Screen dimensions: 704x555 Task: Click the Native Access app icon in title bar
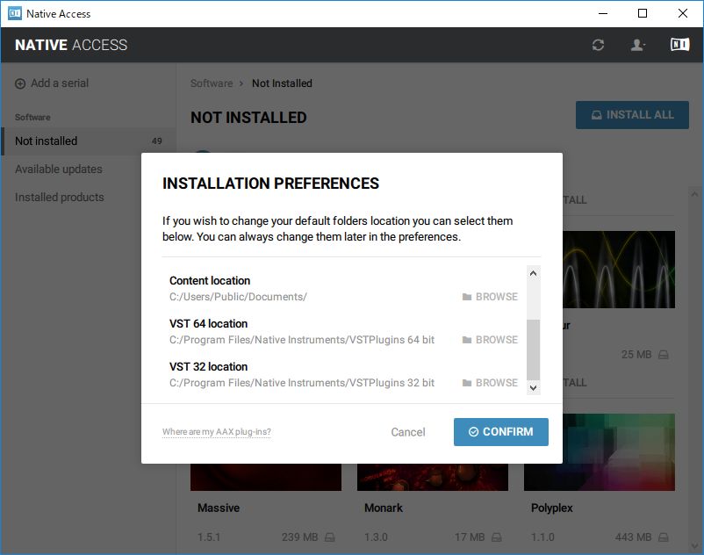coord(15,13)
